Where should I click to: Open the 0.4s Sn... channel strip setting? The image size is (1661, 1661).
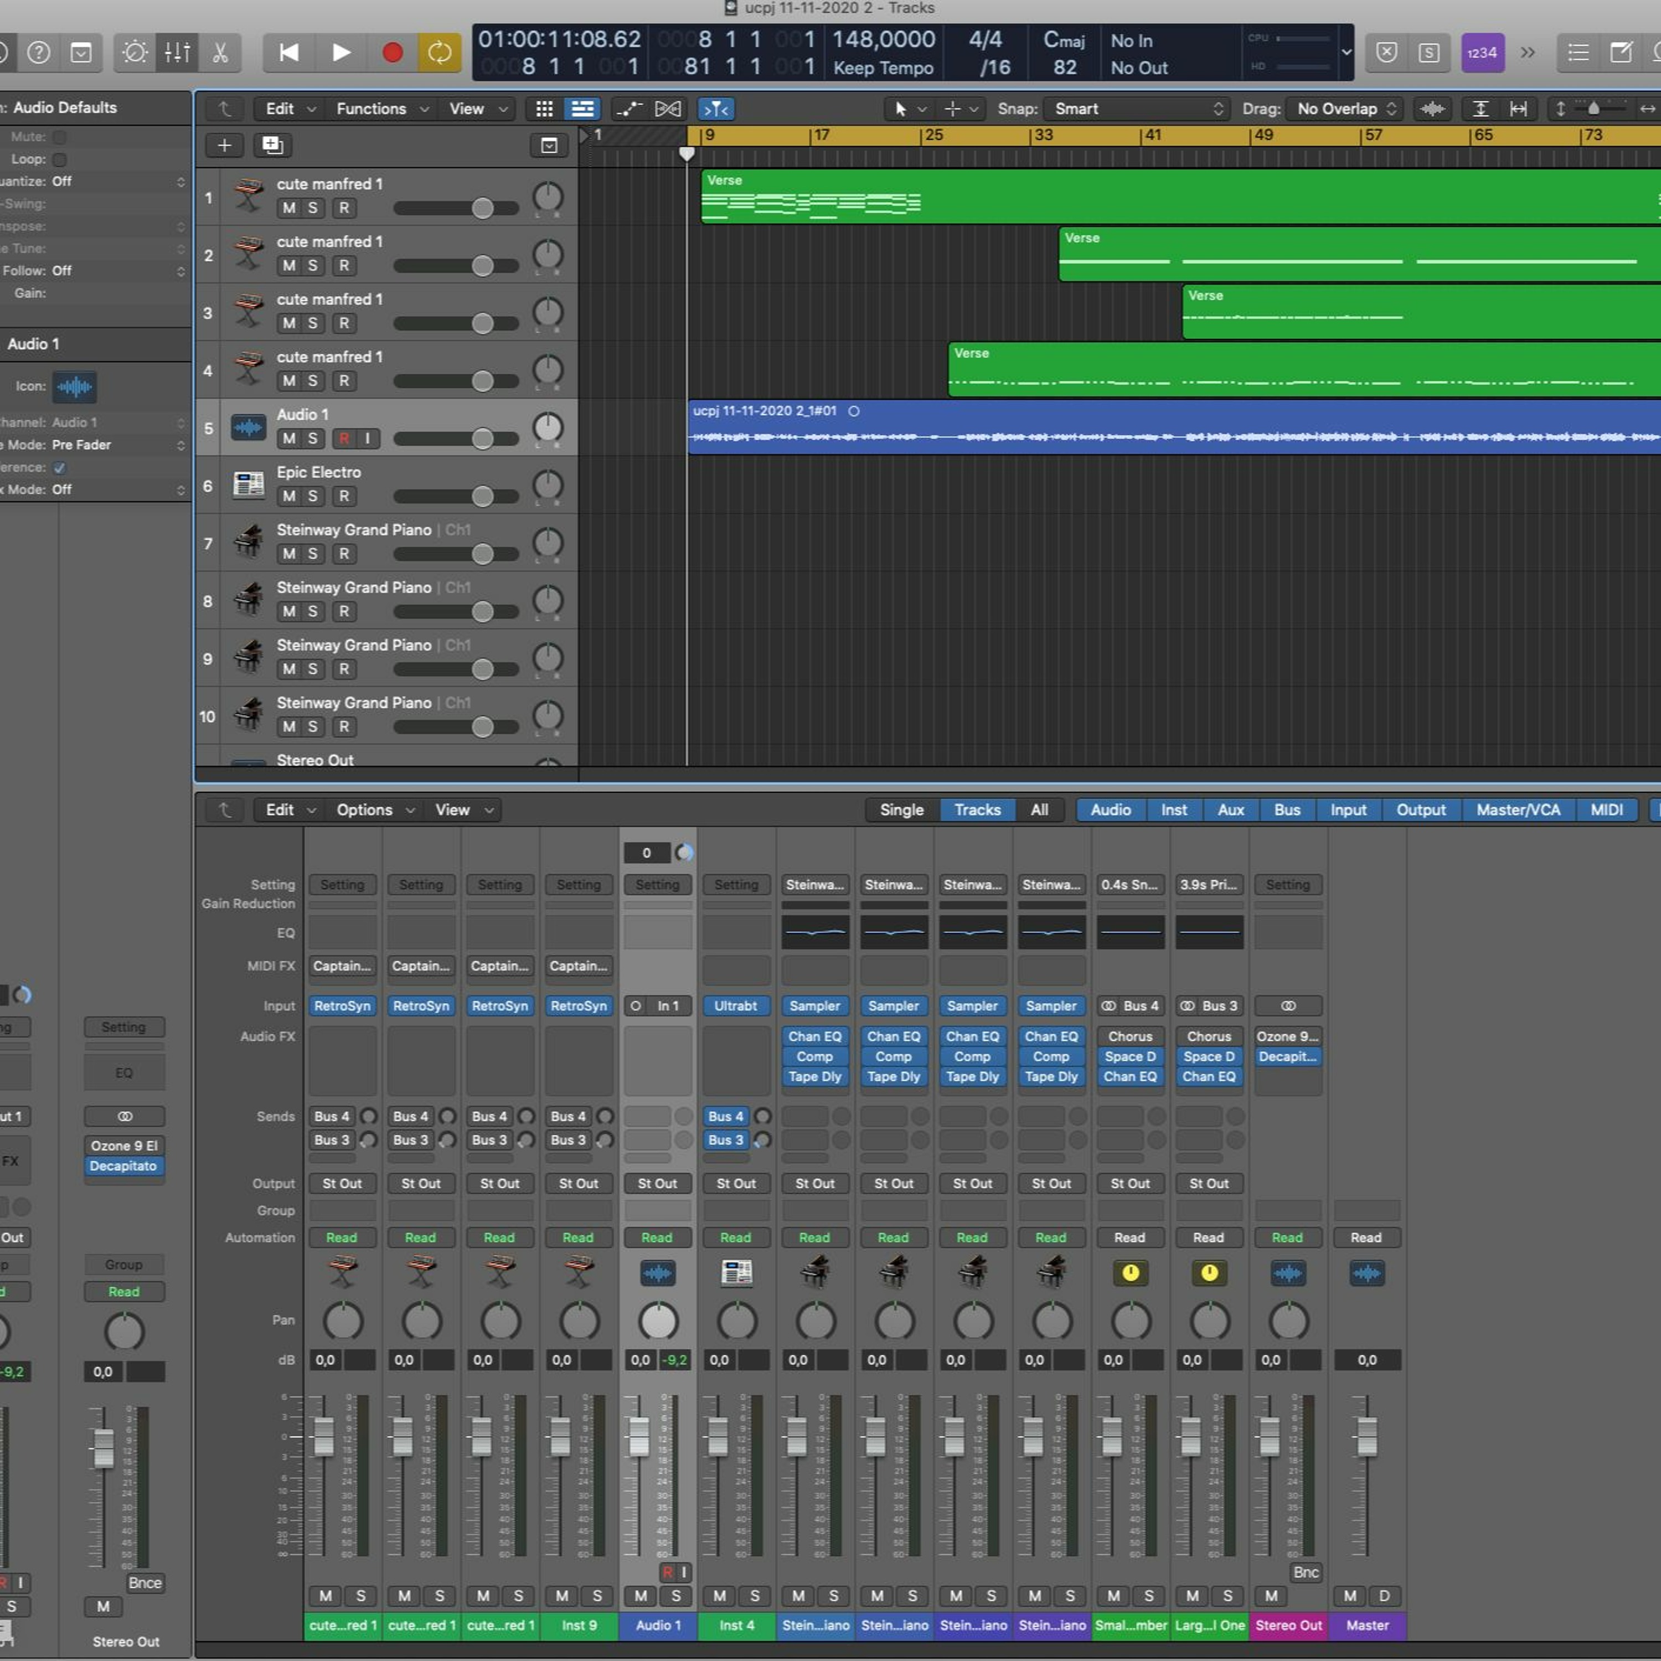click(1129, 885)
